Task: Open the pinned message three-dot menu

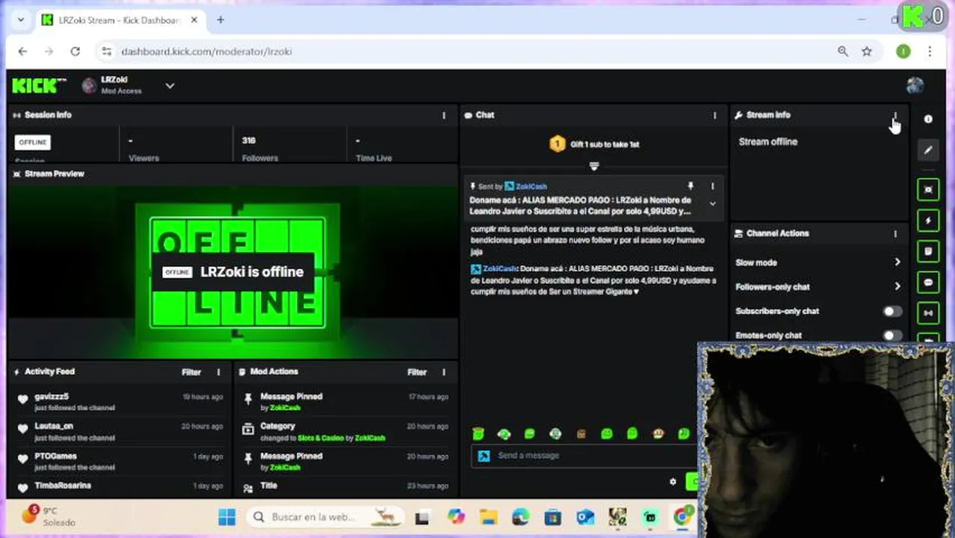Action: click(x=712, y=186)
